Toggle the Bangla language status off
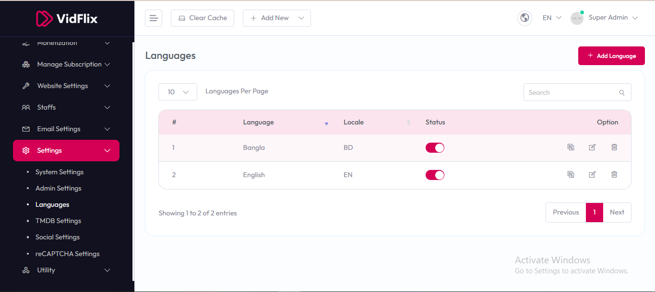 click(x=435, y=147)
